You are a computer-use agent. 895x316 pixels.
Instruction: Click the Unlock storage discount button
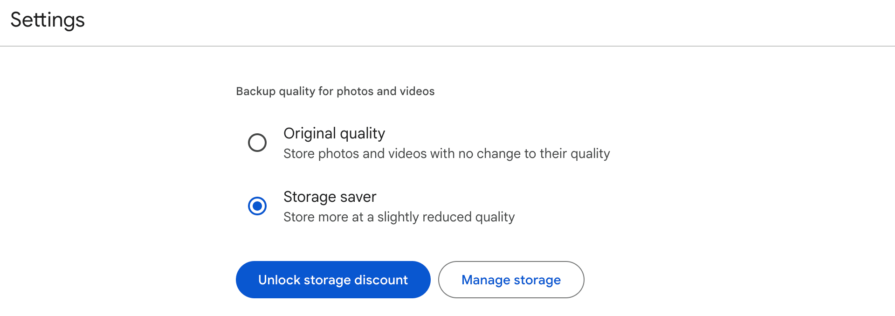(333, 280)
